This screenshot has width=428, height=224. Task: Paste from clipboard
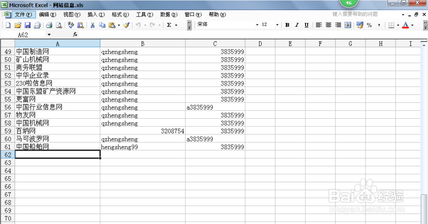(x=112, y=25)
